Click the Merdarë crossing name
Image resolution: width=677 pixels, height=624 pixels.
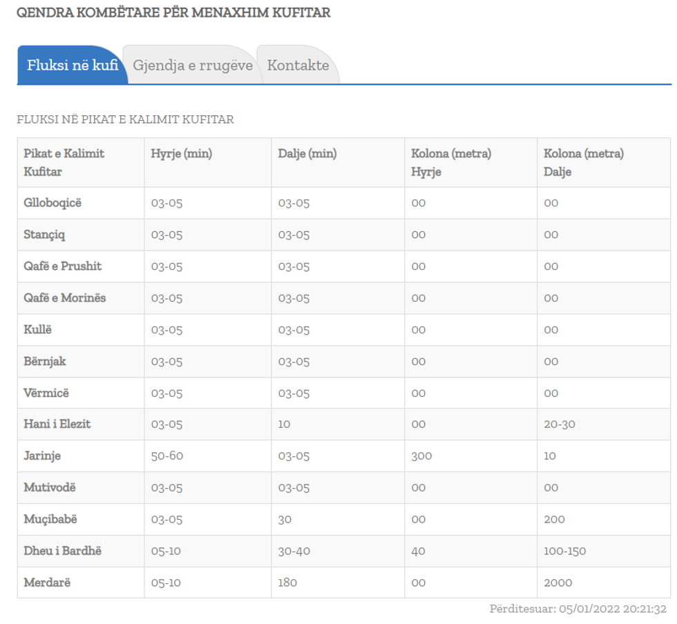click(48, 583)
